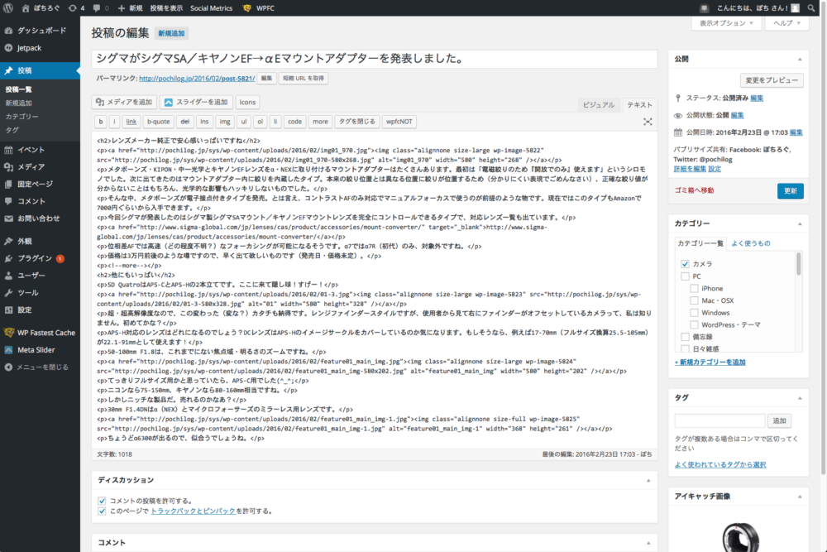Viewport: 827px width, 552px height.
Task: Enter distraction-free fullscreen editing mode
Action: [x=648, y=121]
